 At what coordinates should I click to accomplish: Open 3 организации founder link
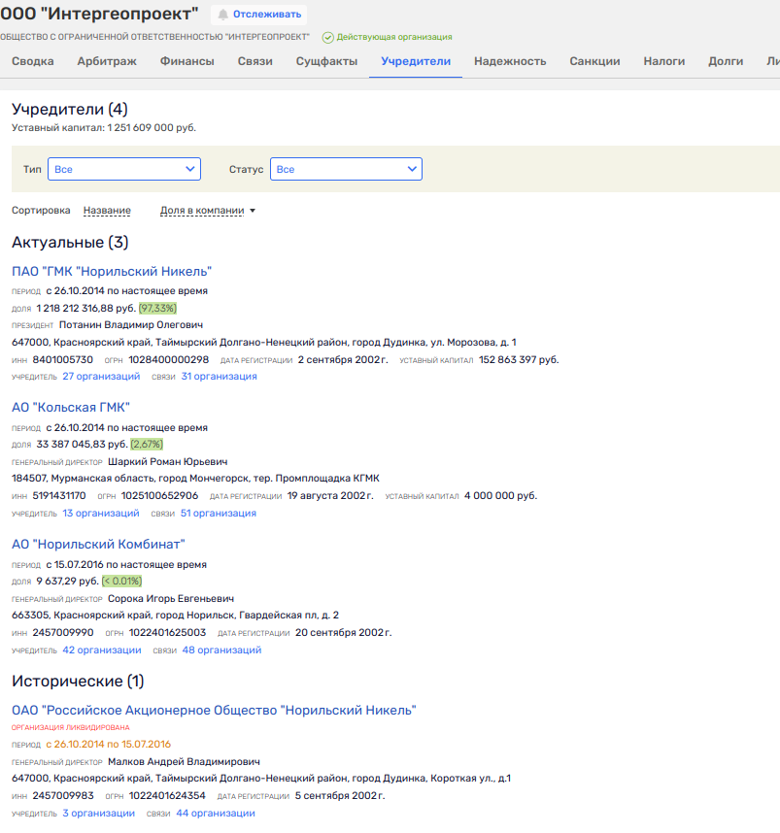point(98,814)
